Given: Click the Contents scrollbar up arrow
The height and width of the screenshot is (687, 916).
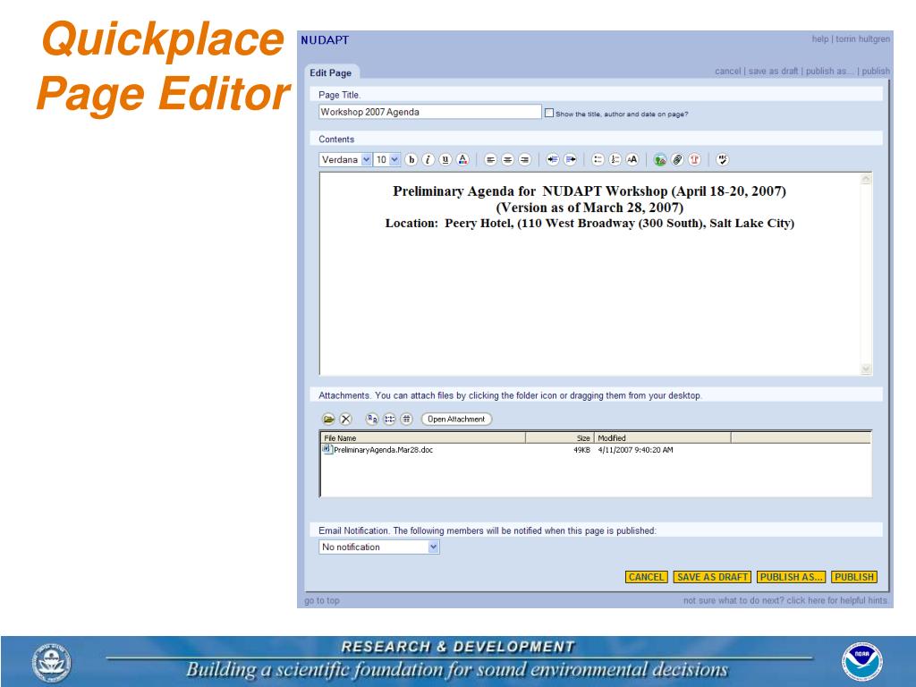Looking at the screenshot, I should click(x=866, y=179).
